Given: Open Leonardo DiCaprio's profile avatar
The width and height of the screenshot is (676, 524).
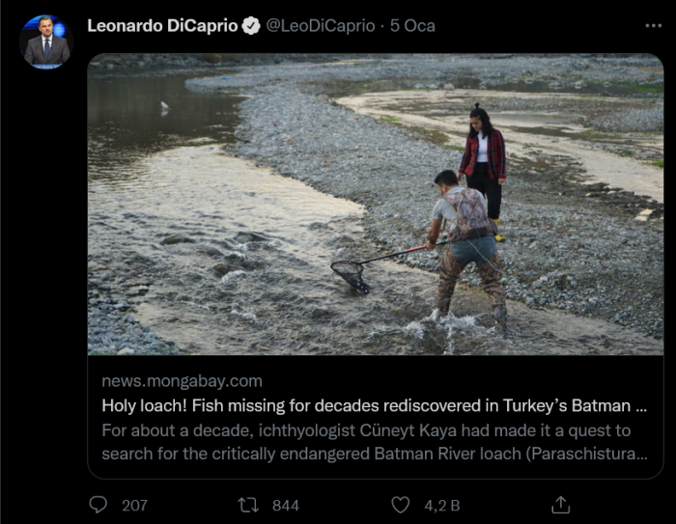Looking at the screenshot, I should 46,42.
